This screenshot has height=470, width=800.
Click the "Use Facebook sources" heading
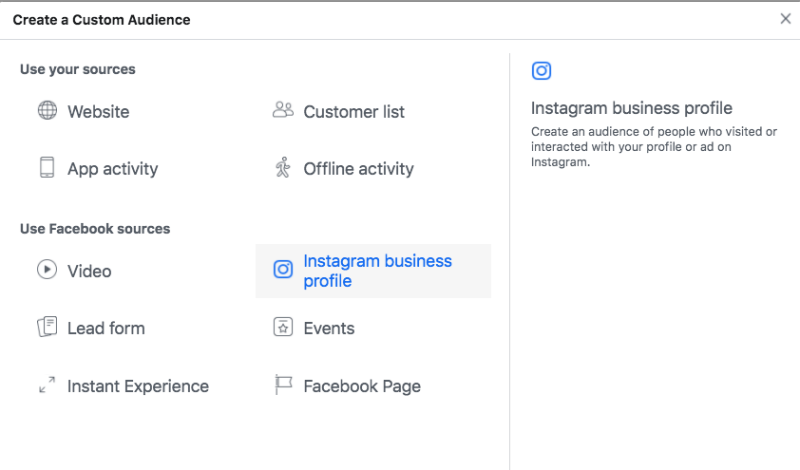tap(95, 229)
